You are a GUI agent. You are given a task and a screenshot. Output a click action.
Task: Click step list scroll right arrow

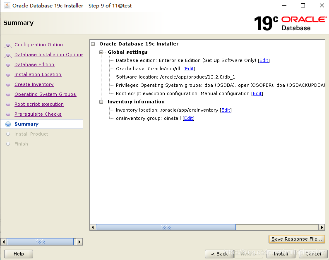79,242
